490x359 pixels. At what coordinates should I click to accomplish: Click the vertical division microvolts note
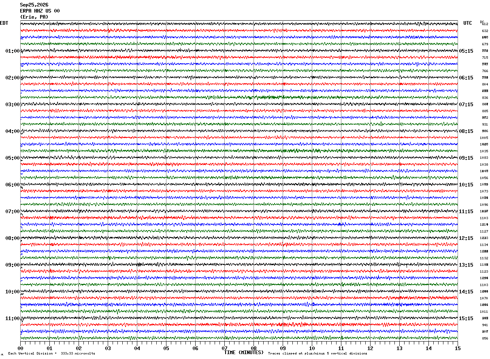(51, 354)
